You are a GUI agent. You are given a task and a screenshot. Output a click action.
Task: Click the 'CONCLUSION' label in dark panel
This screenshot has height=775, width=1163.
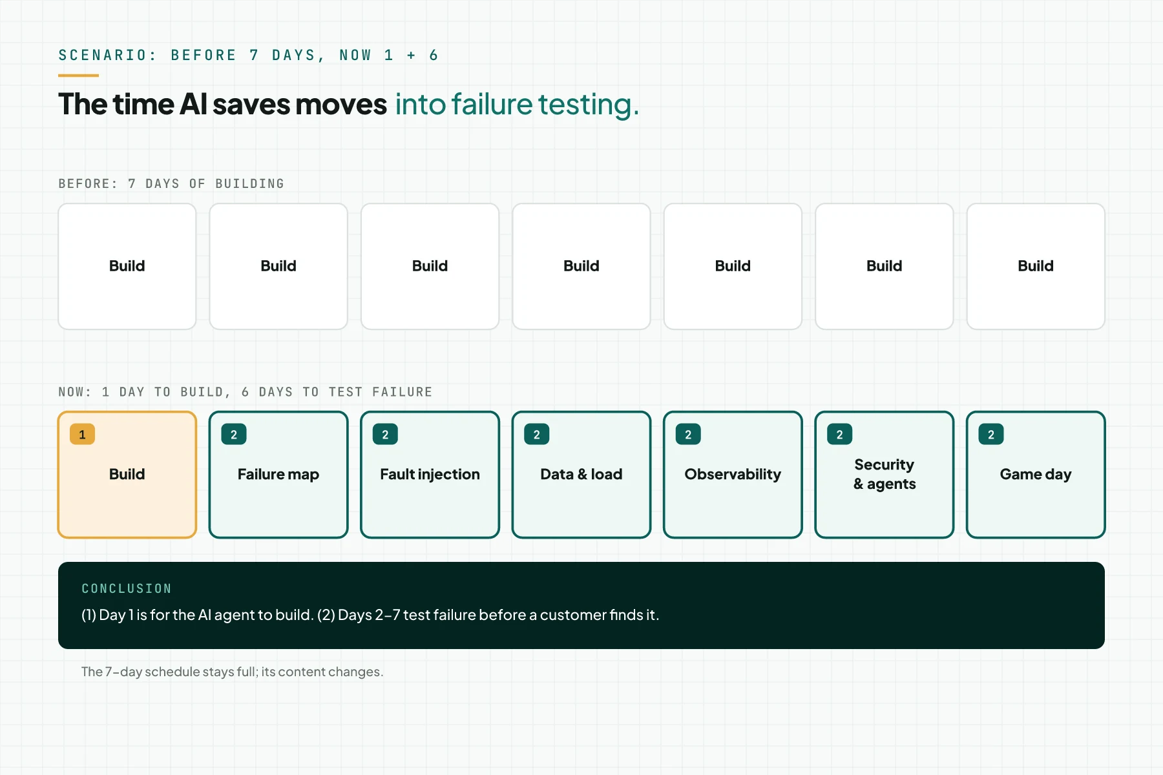[127, 589]
